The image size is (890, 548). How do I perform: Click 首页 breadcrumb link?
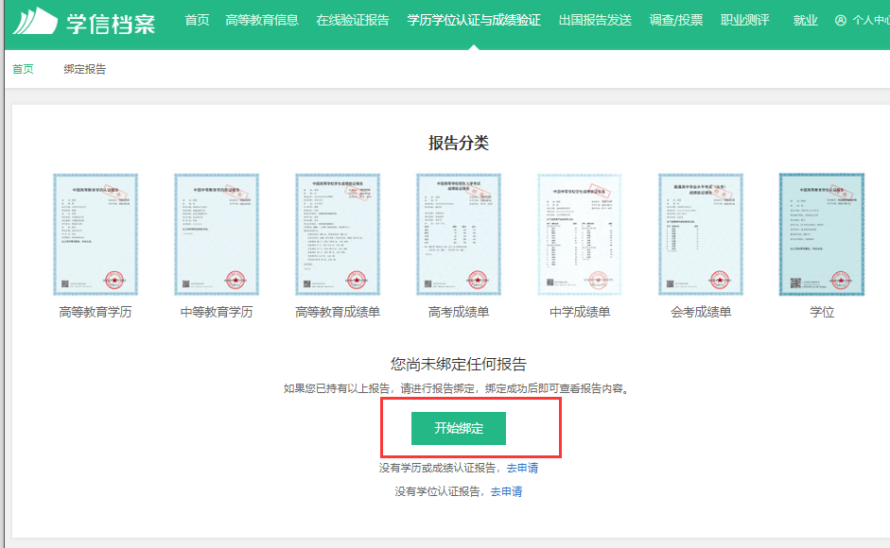tap(23, 69)
